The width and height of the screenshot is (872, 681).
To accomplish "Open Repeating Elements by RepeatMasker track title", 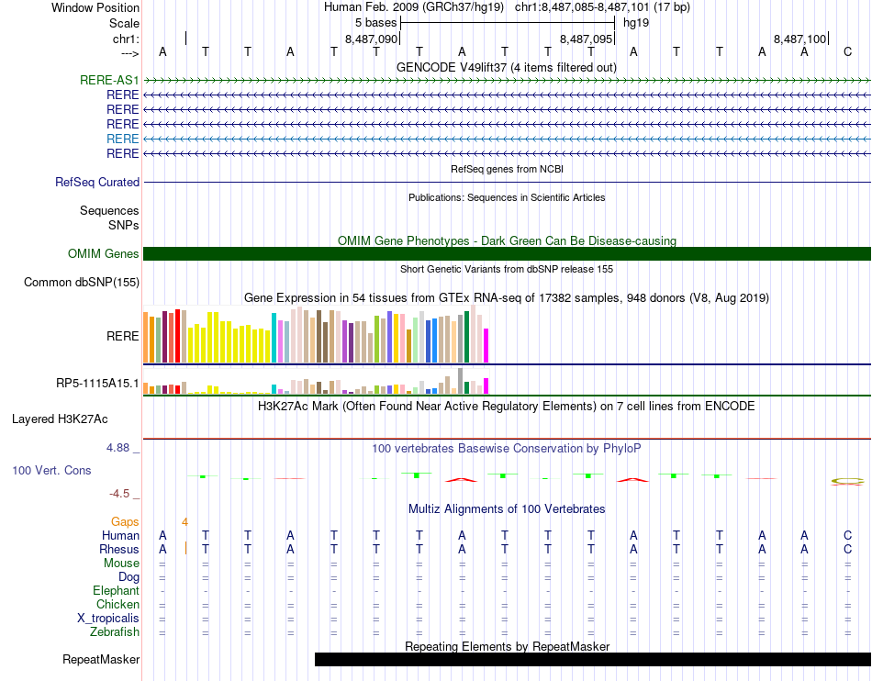I will [x=507, y=646].
